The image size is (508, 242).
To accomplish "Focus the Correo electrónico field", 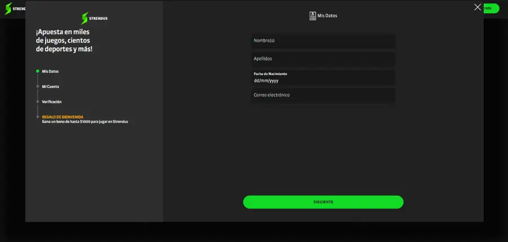I will (x=323, y=95).
